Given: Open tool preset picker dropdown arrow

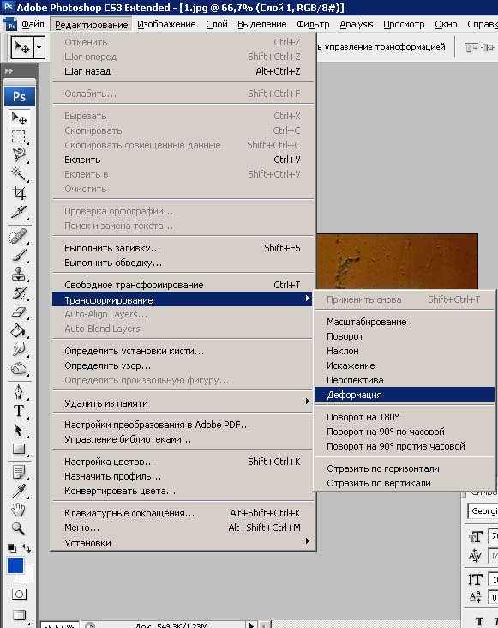Looking at the screenshot, I should coord(39,47).
